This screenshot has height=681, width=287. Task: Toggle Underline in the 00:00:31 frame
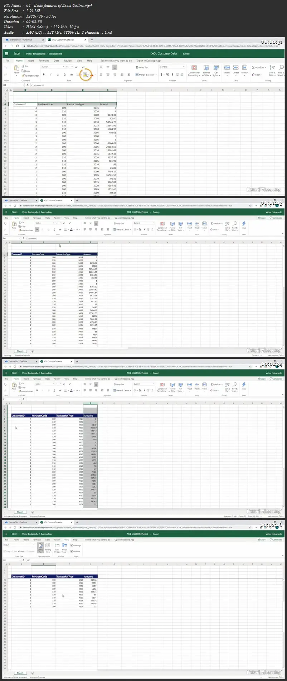point(58,75)
